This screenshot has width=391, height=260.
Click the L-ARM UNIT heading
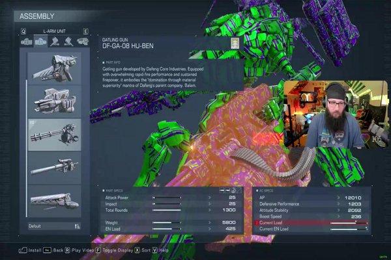point(54,31)
